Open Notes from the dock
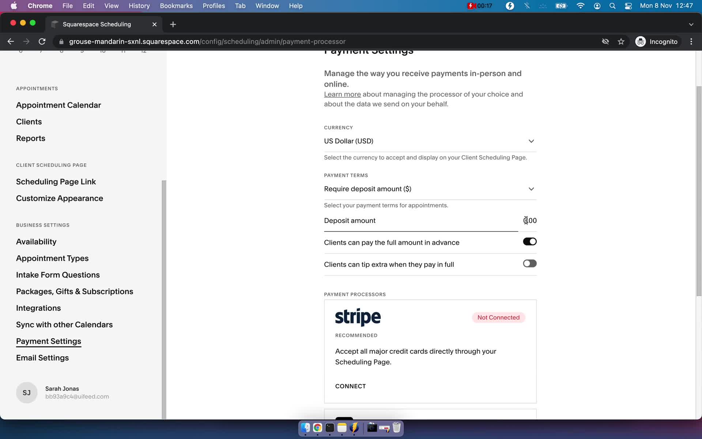702x439 pixels. pyautogui.click(x=342, y=428)
